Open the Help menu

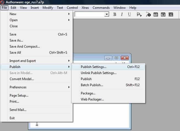point(133,8)
